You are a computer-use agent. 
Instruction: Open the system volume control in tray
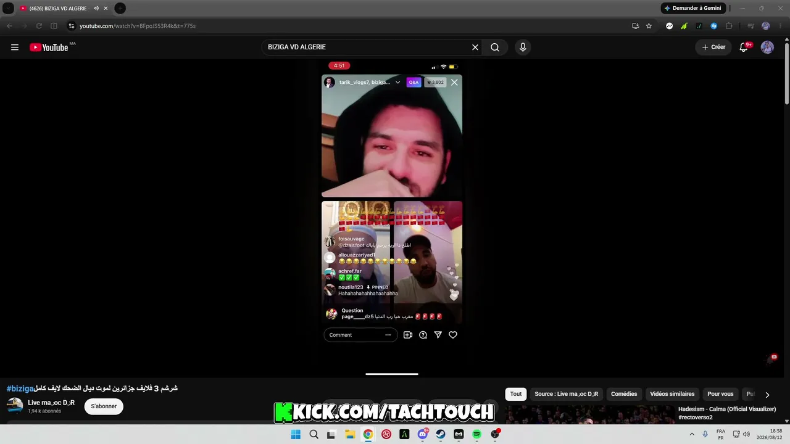click(746, 434)
